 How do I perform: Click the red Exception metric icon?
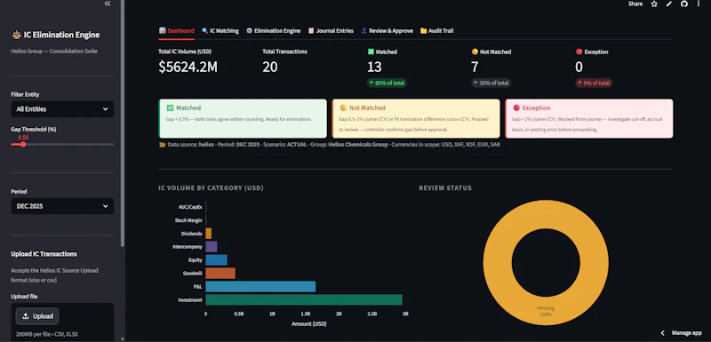(x=579, y=52)
